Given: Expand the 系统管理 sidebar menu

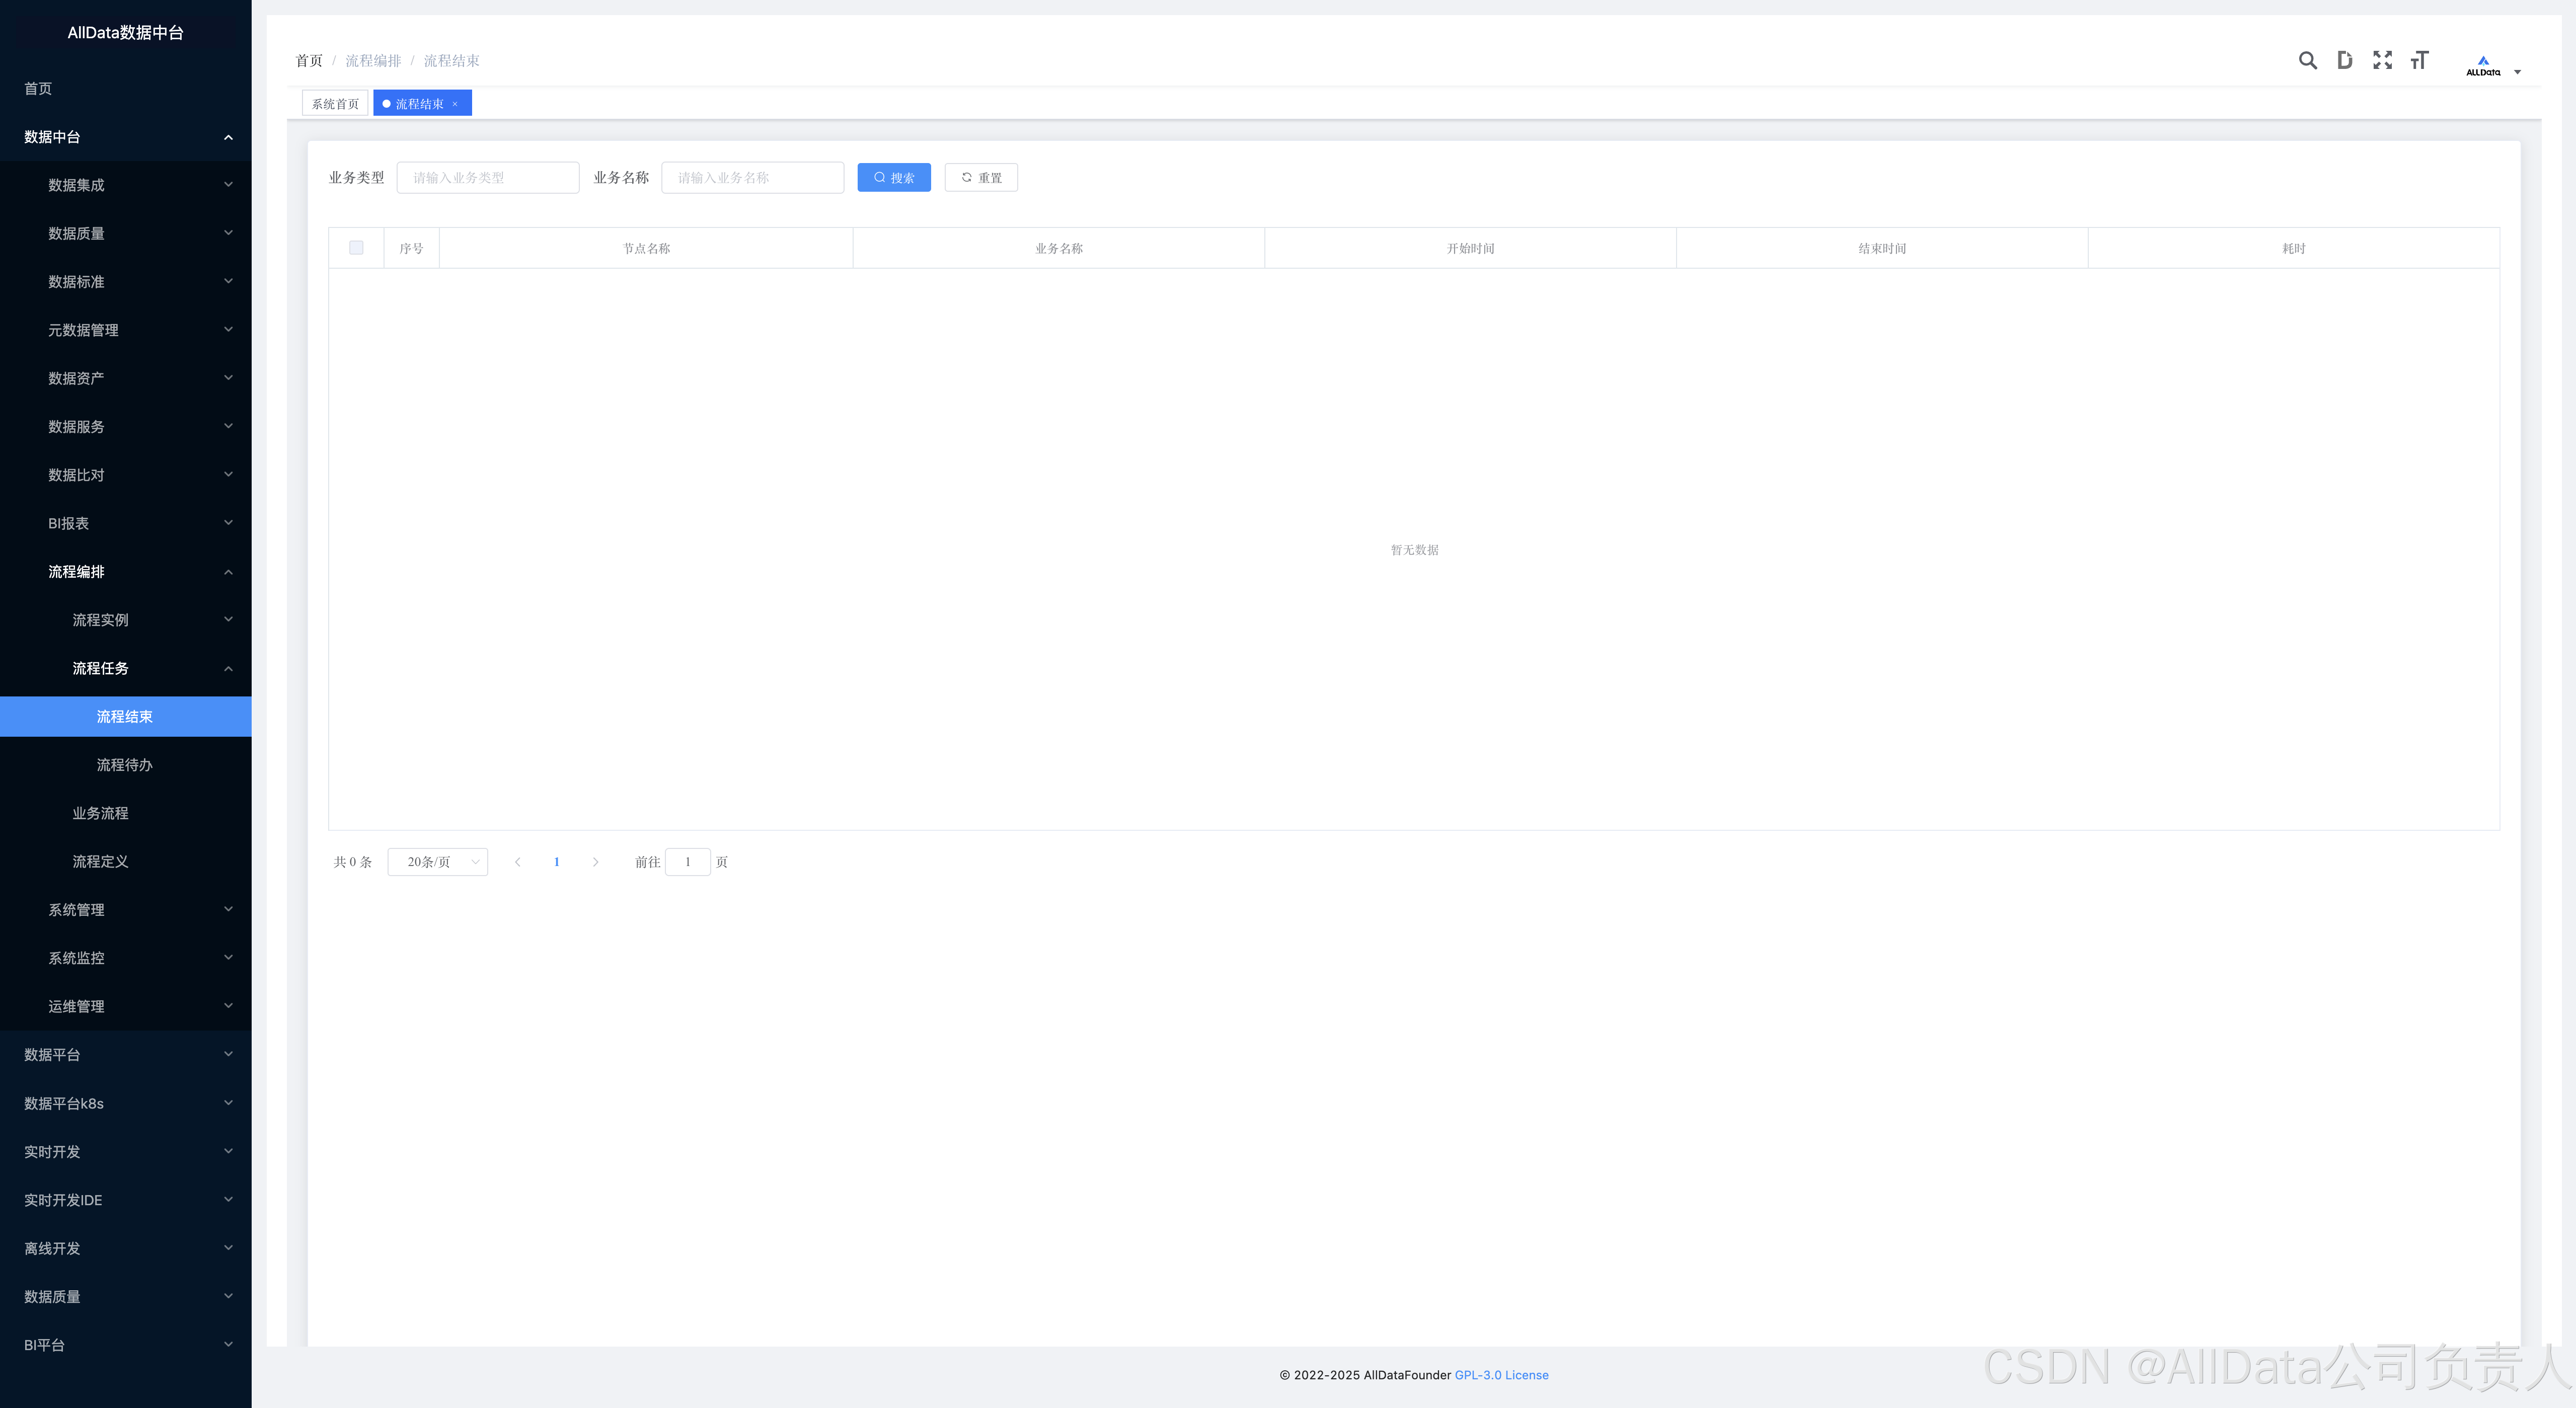Looking at the screenshot, I should tap(125, 910).
